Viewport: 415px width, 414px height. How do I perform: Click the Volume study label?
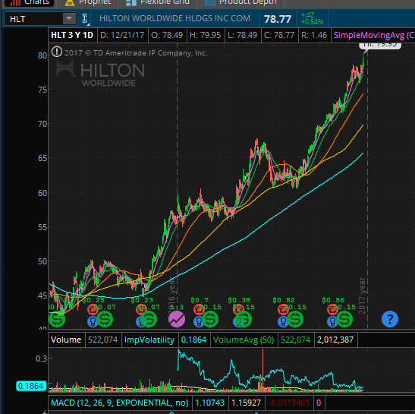pos(66,340)
